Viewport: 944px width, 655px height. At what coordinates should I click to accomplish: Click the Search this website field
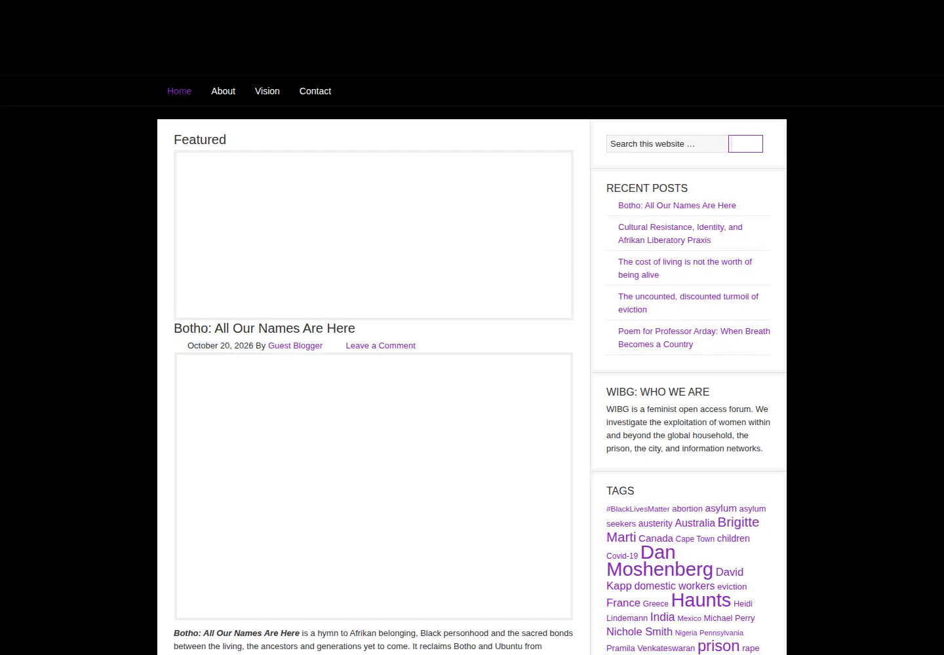pos(667,143)
